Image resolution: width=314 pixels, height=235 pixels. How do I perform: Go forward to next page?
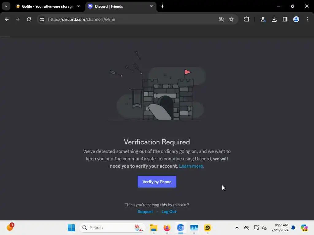tap(17, 19)
